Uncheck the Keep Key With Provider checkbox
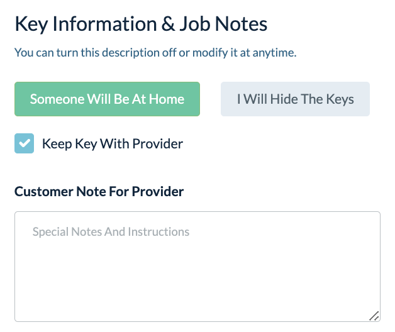The width and height of the screenshot is (395, 332). tap(24, 143)
